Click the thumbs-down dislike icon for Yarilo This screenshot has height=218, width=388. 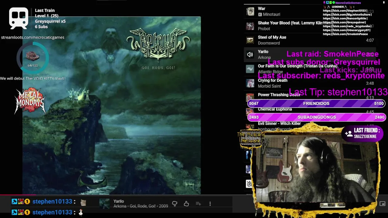click(175, 204)
